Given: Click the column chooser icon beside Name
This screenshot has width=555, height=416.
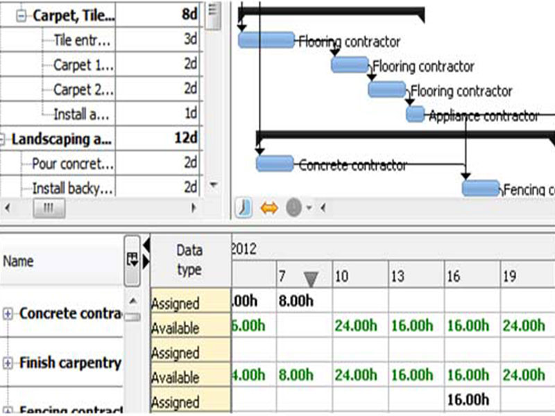Looking at the screenshot, I should [133, 259].
